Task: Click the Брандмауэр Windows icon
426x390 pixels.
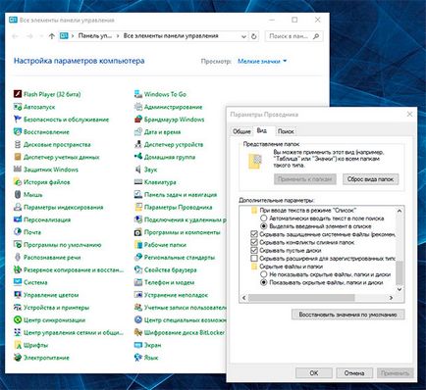Action: [138, 120]
